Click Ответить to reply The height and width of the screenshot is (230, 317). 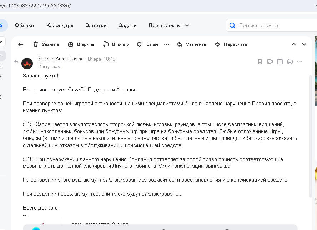[191, 44]
